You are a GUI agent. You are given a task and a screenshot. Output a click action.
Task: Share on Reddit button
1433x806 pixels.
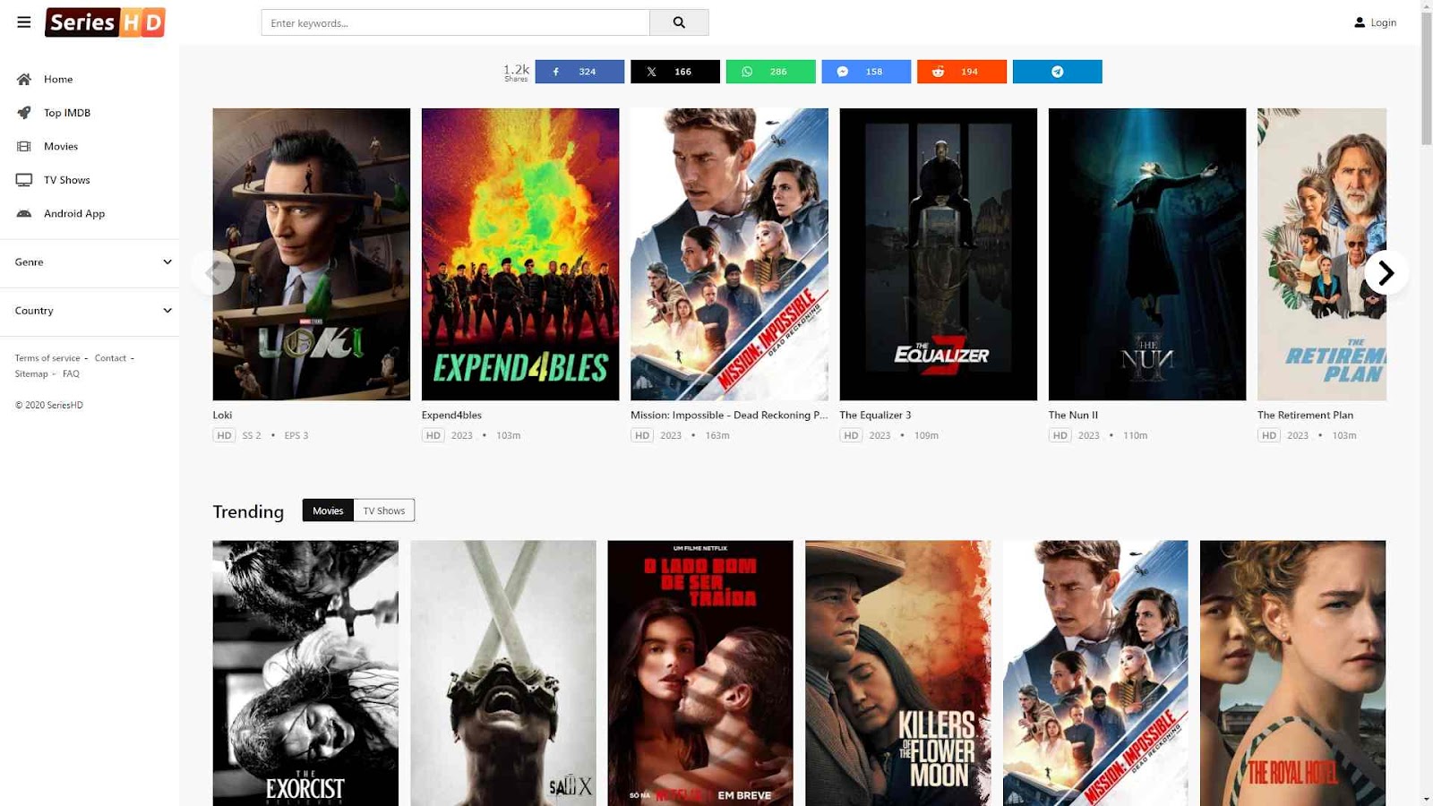pyautogui.click(x=962, y=72)
